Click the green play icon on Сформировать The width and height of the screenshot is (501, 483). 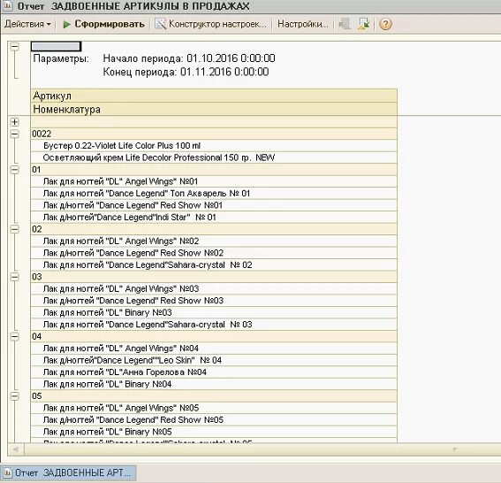tap(67, 24)
